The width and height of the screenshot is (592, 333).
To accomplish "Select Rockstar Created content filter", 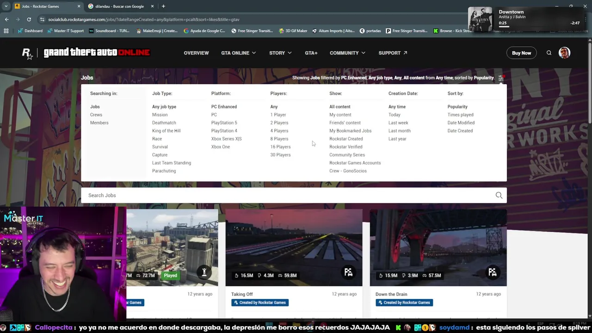I will click(346, 139).
